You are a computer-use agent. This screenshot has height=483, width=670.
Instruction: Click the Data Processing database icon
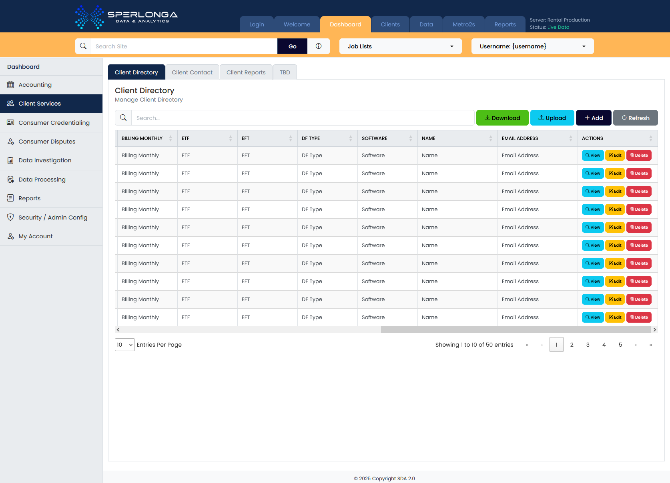(x=10, y=179)
